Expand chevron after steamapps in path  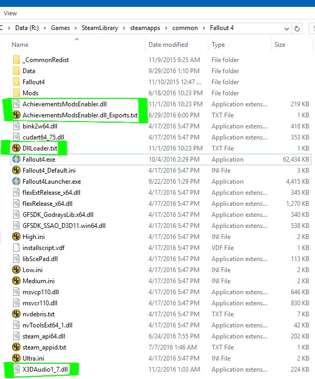pos(166,28)
